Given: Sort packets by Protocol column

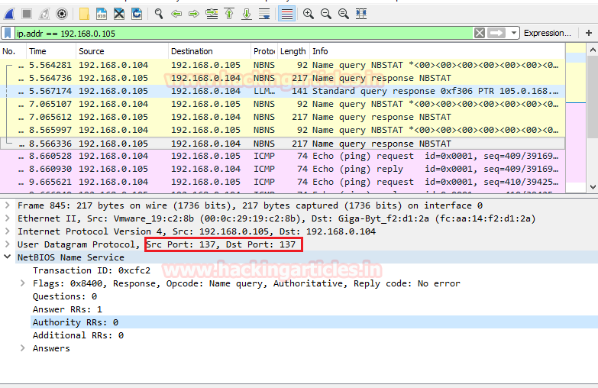Looking at the screenshot, I should tap(264, 51).
